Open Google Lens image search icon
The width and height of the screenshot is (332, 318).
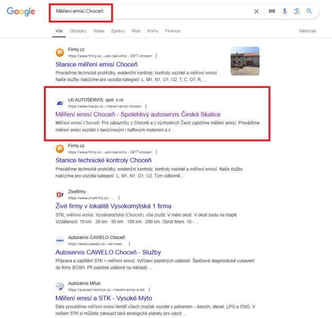pos(297,11)
